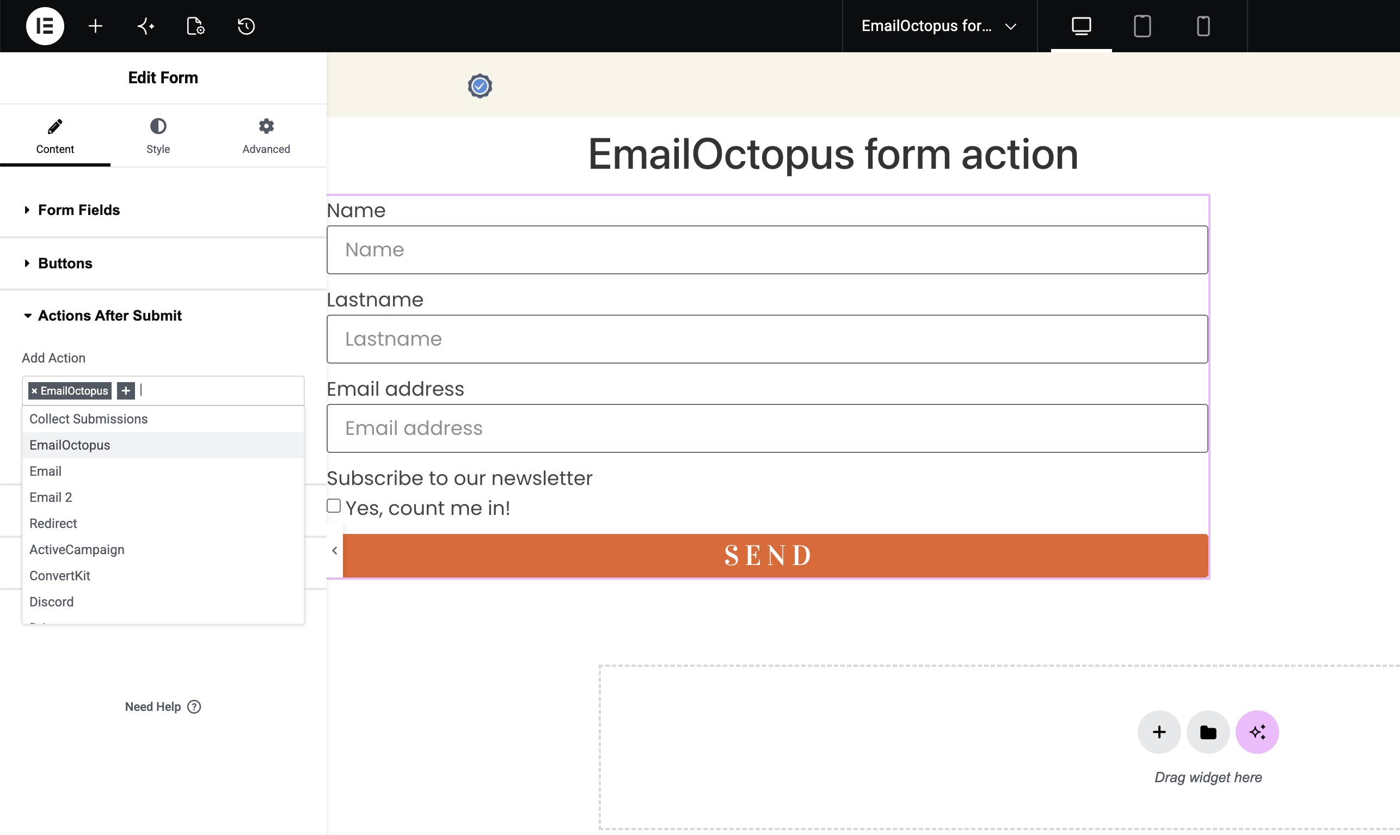Click the 'Drag widget here' text
The height and width of the screenshot is (835, 1400).
click(1208, 777)
